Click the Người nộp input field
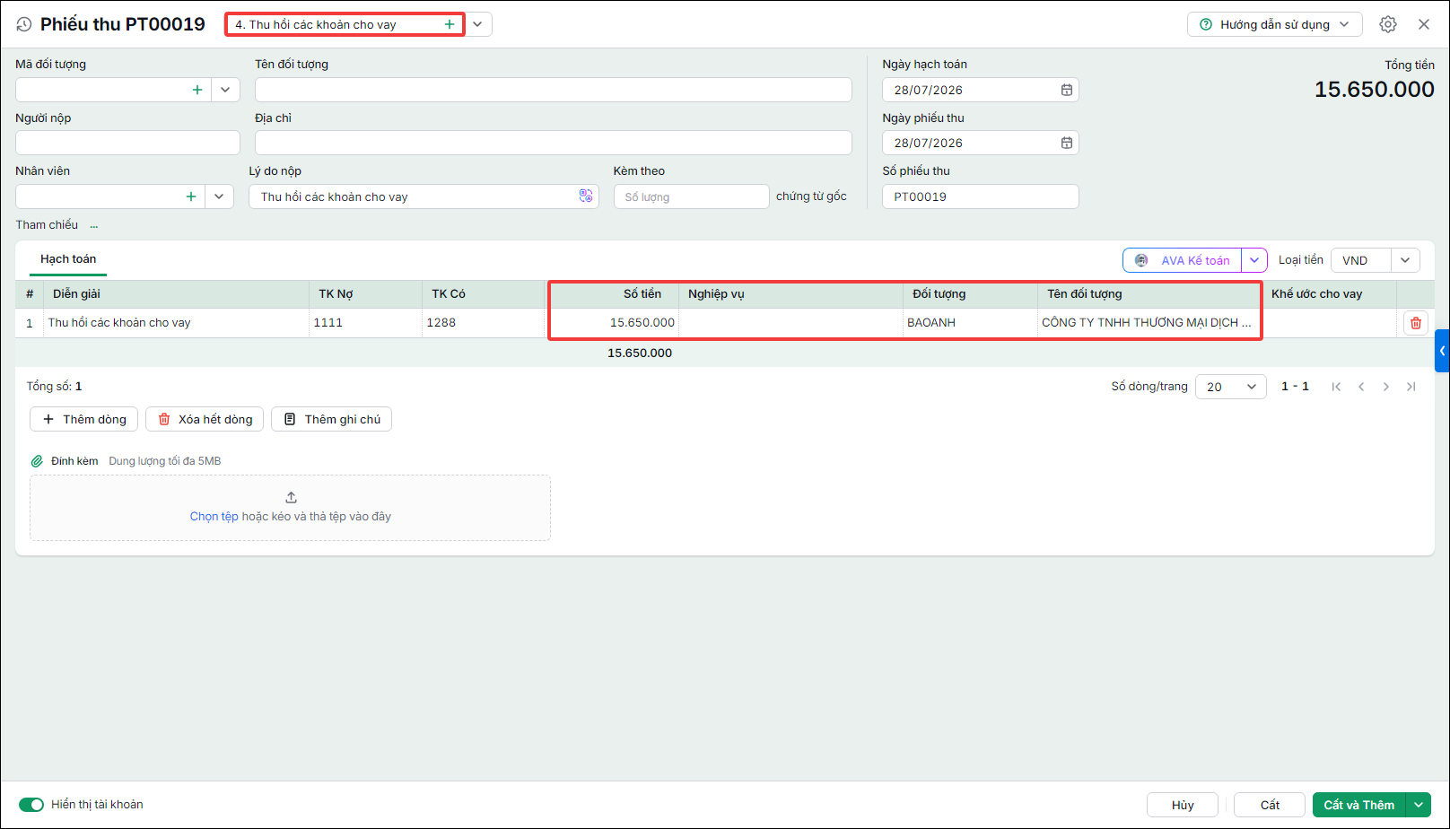The width and height of the screenshot is (1450, 829). tap(127, 143)
